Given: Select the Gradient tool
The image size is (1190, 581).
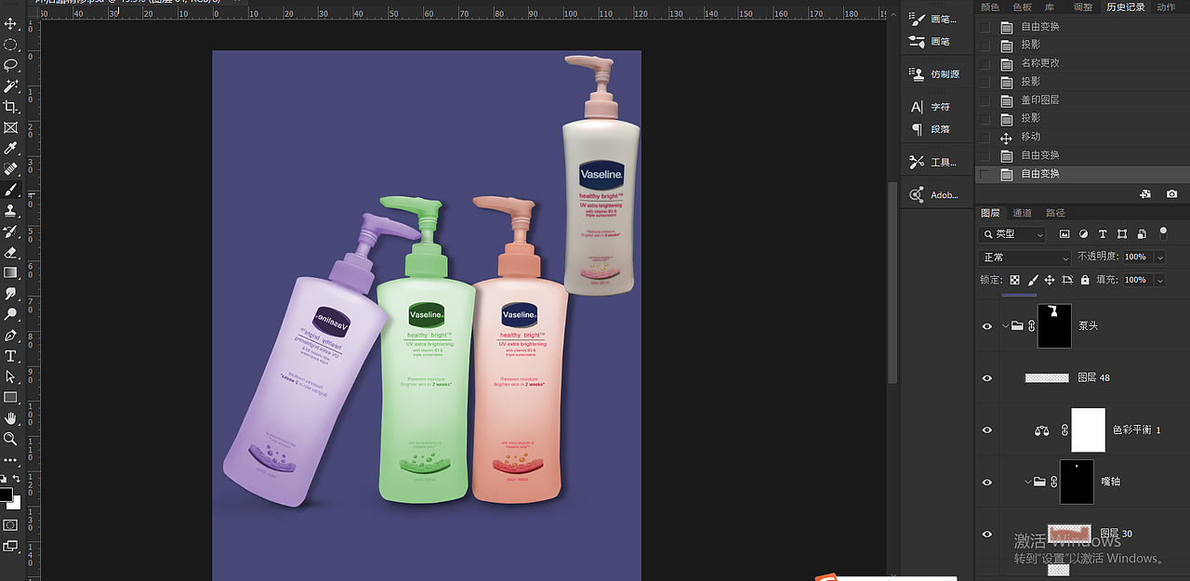Looking at the screenshot, I should pyautogui.click(x=11, y=273).
